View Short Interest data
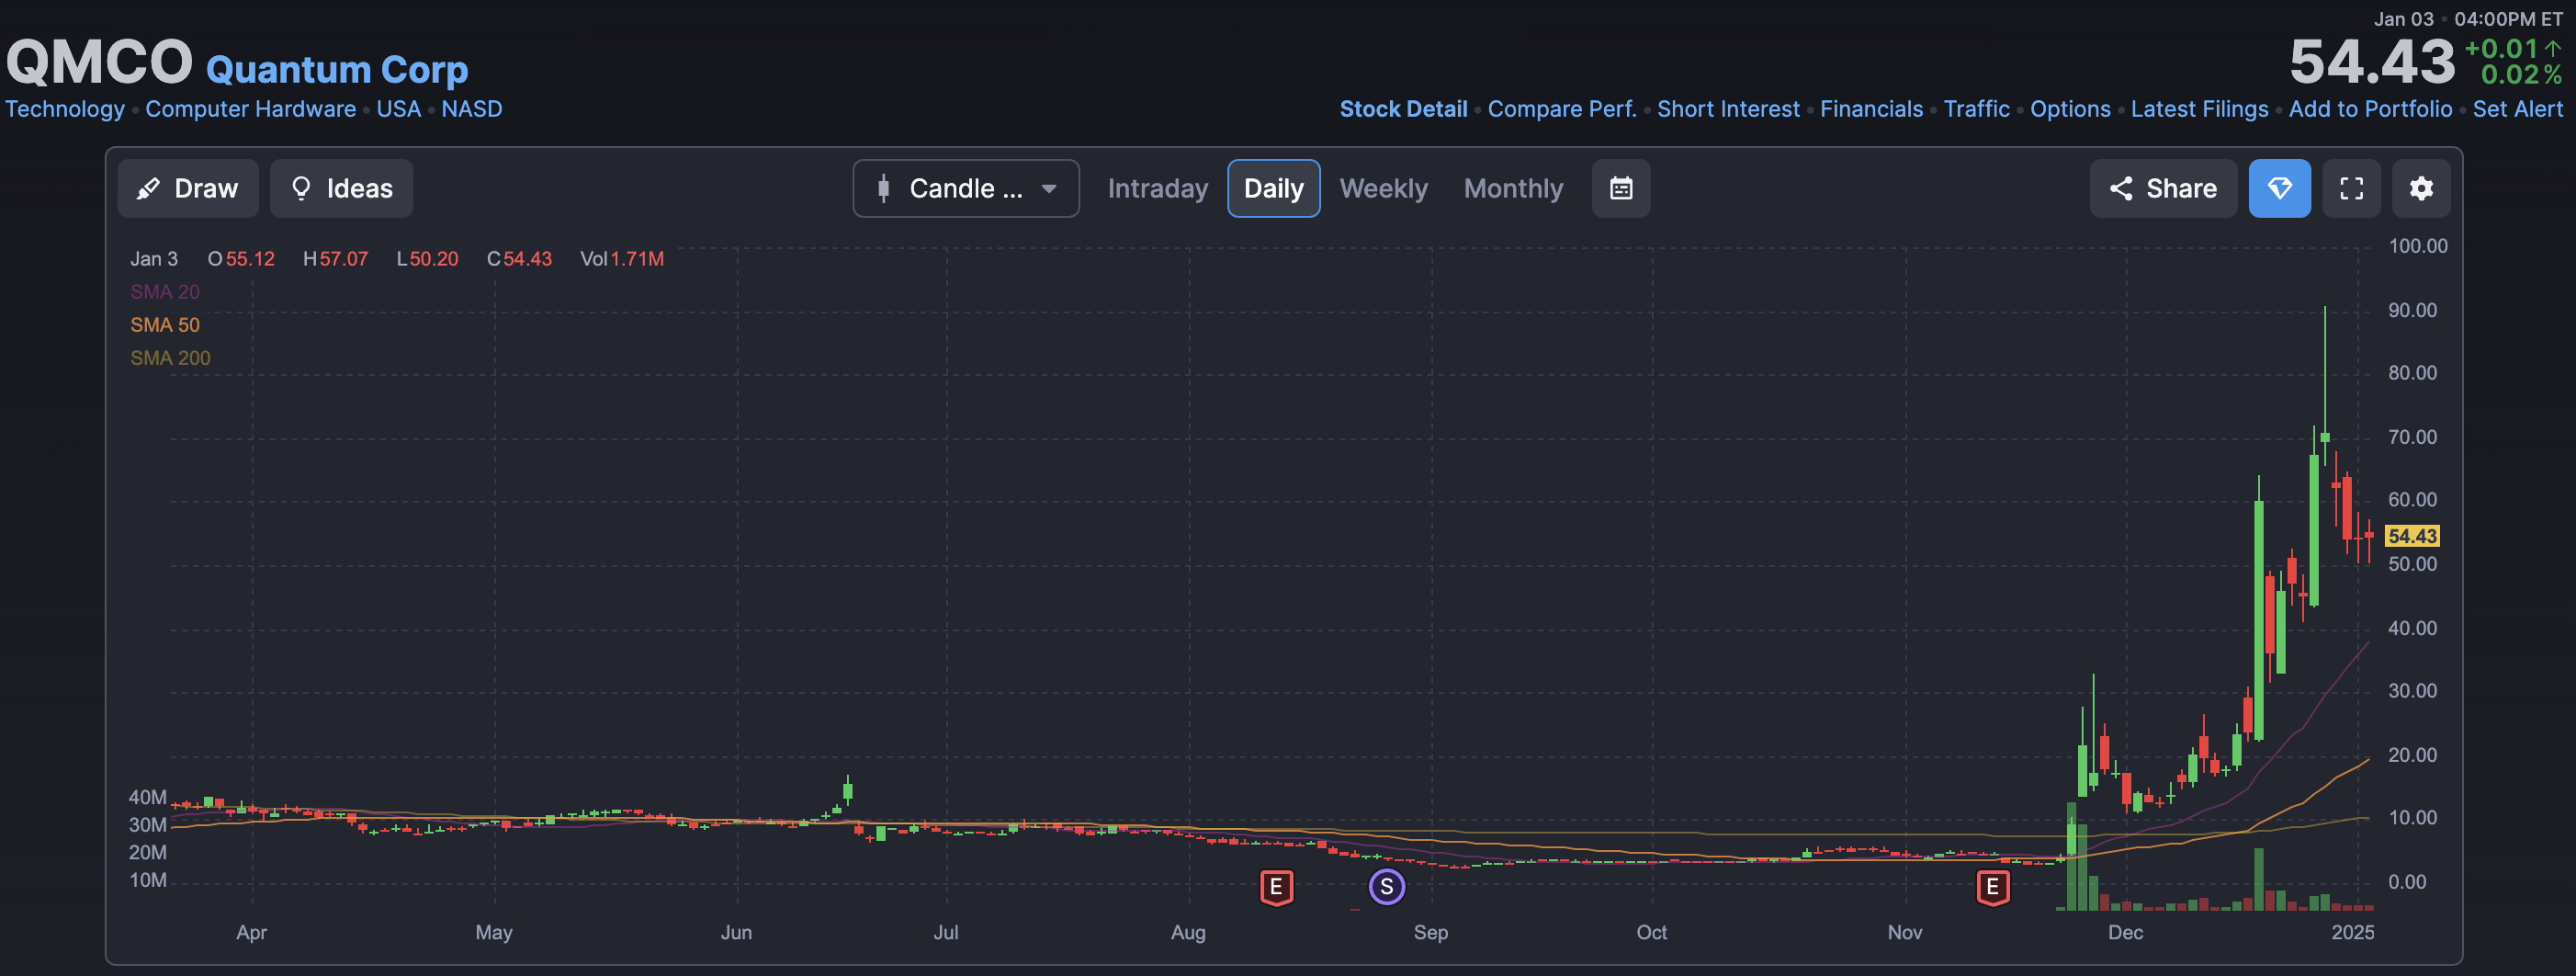Viewport: 2576px width, 976px height. (x=1727, y=109)
